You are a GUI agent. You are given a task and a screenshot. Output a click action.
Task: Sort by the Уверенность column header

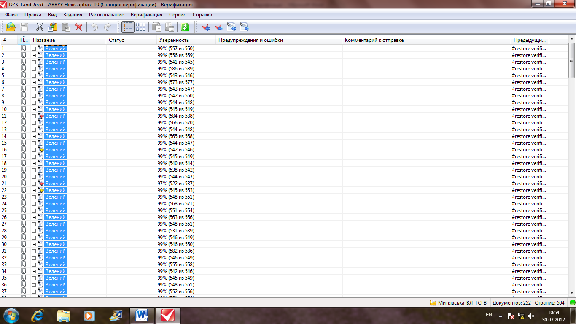click(x=186, y=40)
